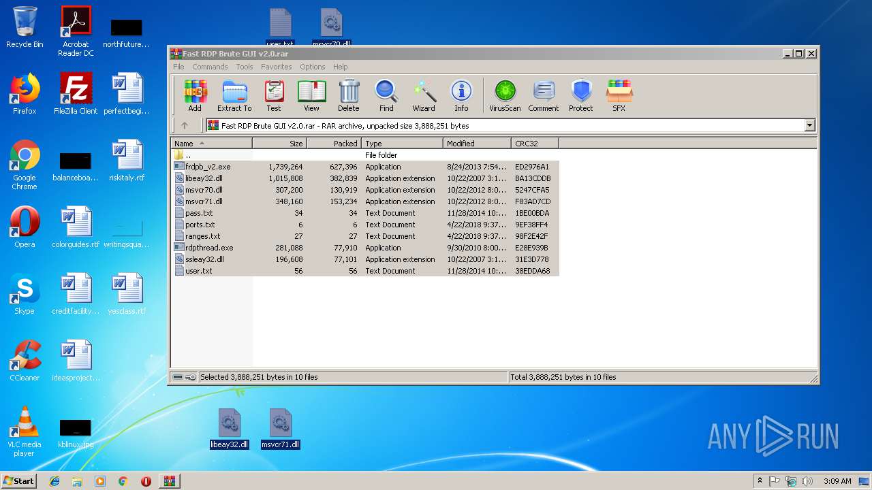Image resolution: width=872 pixels, height=490 pixels.
Task: Select msvcr71.dll file on desktop
Action: (281, 429)
